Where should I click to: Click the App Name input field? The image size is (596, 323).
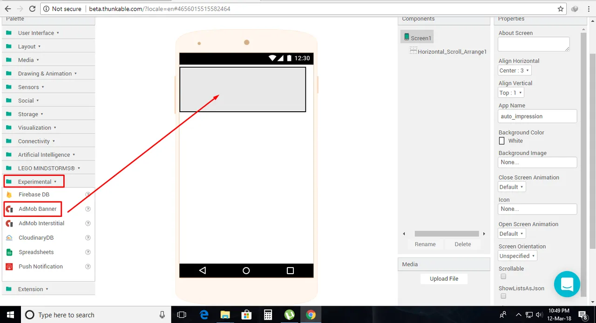click(537, 116)
